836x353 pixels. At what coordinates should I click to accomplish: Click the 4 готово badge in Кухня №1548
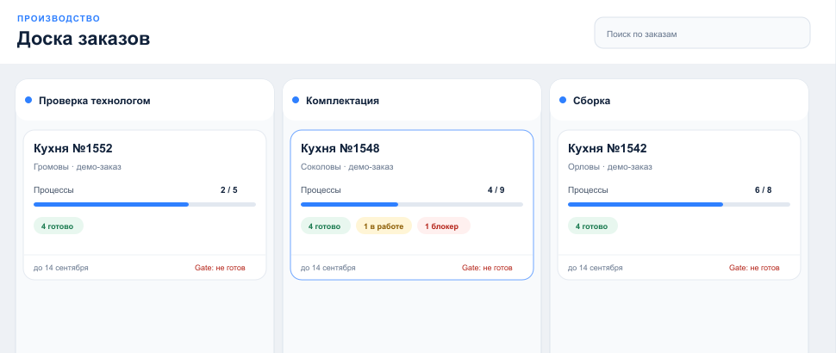326,226
